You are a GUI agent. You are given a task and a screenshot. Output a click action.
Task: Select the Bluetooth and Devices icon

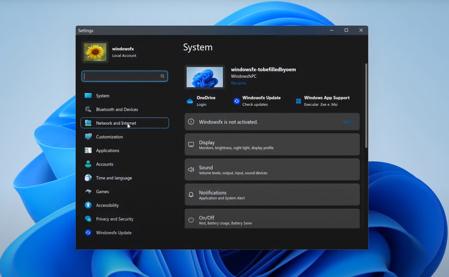pyautogui.click(x=88, y=109)
